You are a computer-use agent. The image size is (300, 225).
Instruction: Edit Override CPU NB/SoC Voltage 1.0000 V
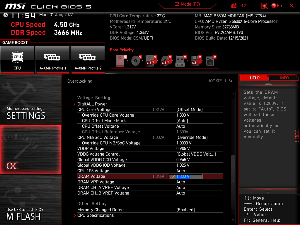184,143
